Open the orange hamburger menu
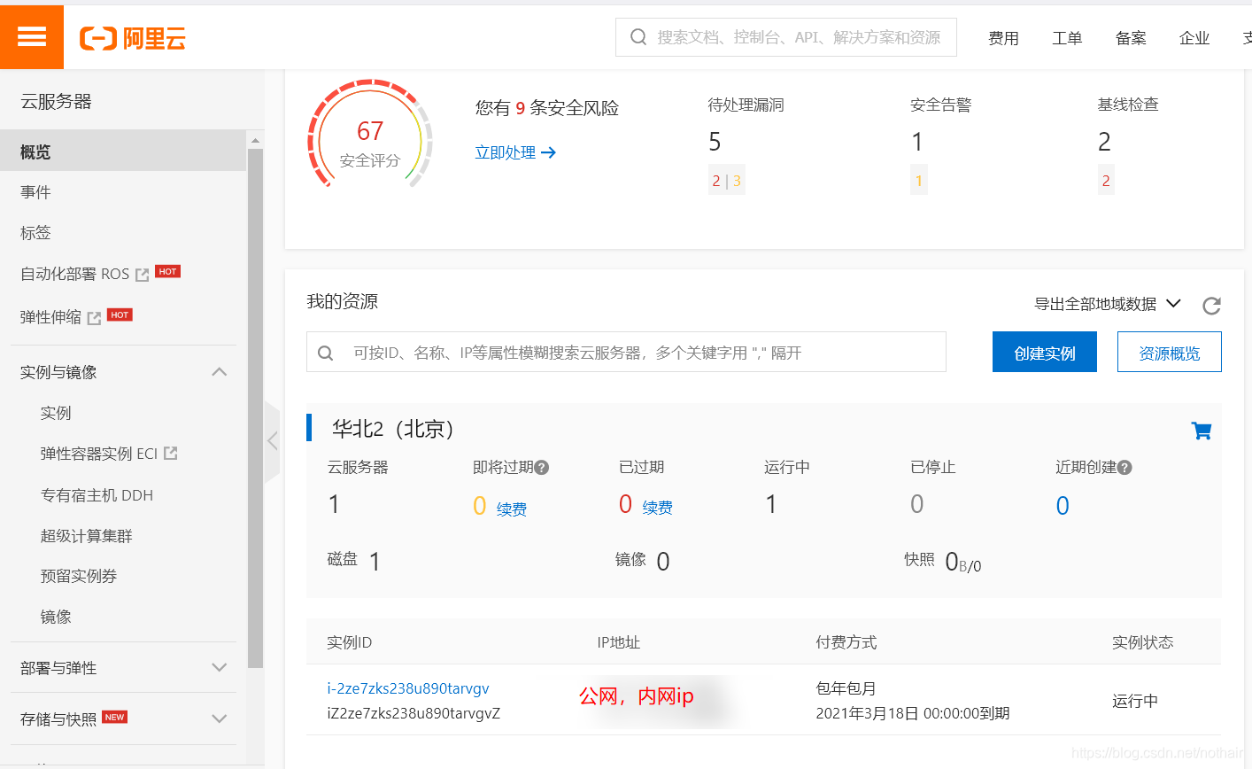The height and width of the screenshot is (769, 1252). coord(32,36)
